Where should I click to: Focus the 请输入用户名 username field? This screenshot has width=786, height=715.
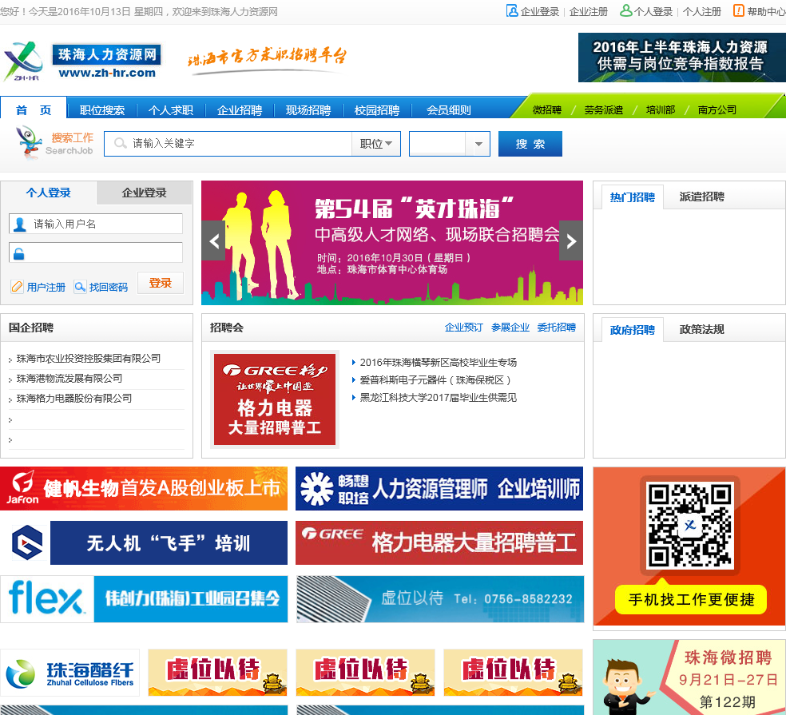pyautogui.click(x=96, y=224)
